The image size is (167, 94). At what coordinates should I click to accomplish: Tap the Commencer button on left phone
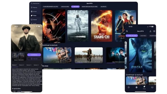pos(34,55)
